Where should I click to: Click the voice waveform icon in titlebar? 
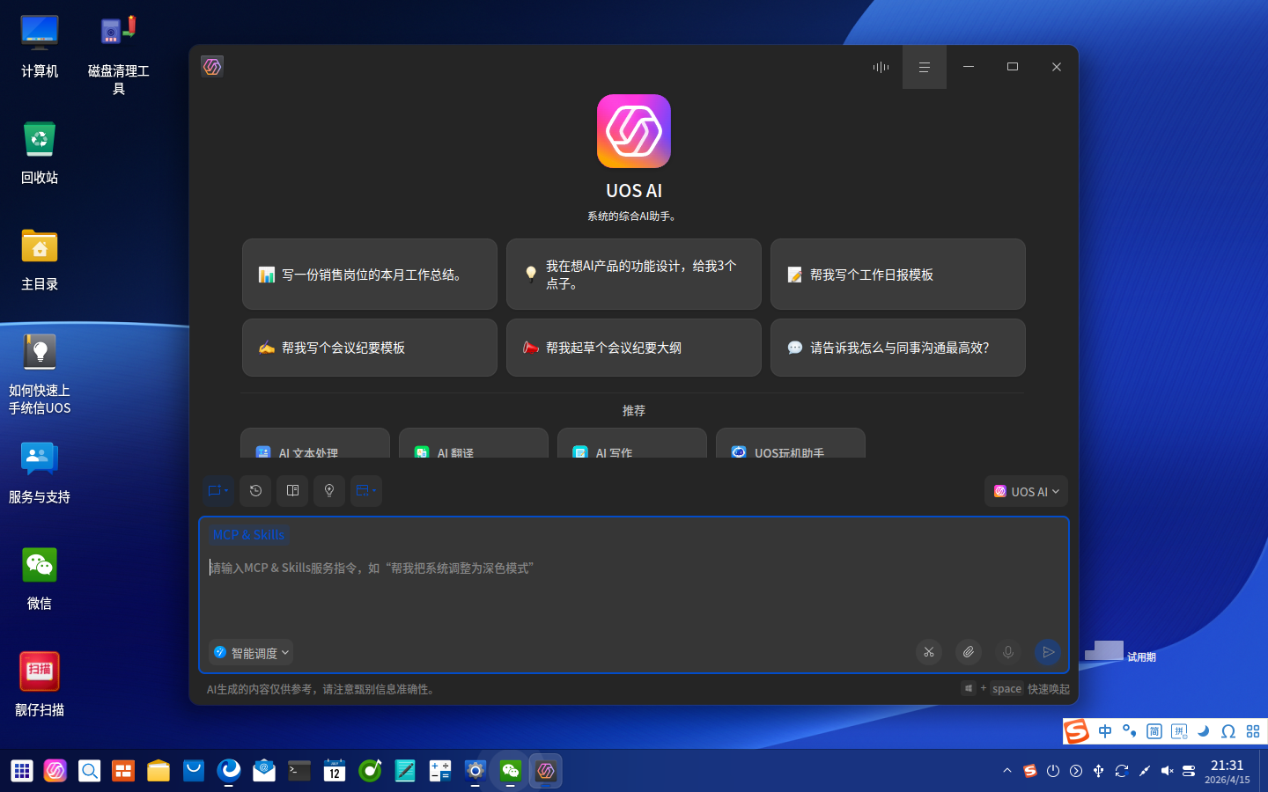coord(881,67)
